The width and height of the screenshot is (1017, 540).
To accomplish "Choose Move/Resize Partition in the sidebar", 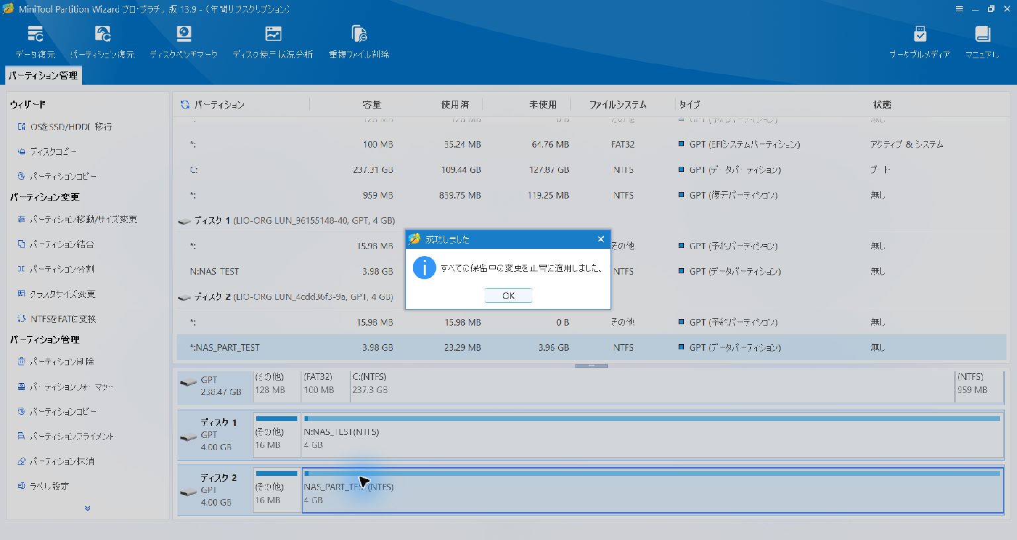I will click(77, 219).
